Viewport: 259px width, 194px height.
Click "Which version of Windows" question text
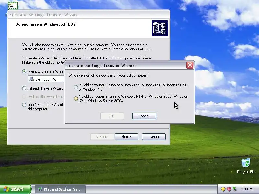pos(108,75)
